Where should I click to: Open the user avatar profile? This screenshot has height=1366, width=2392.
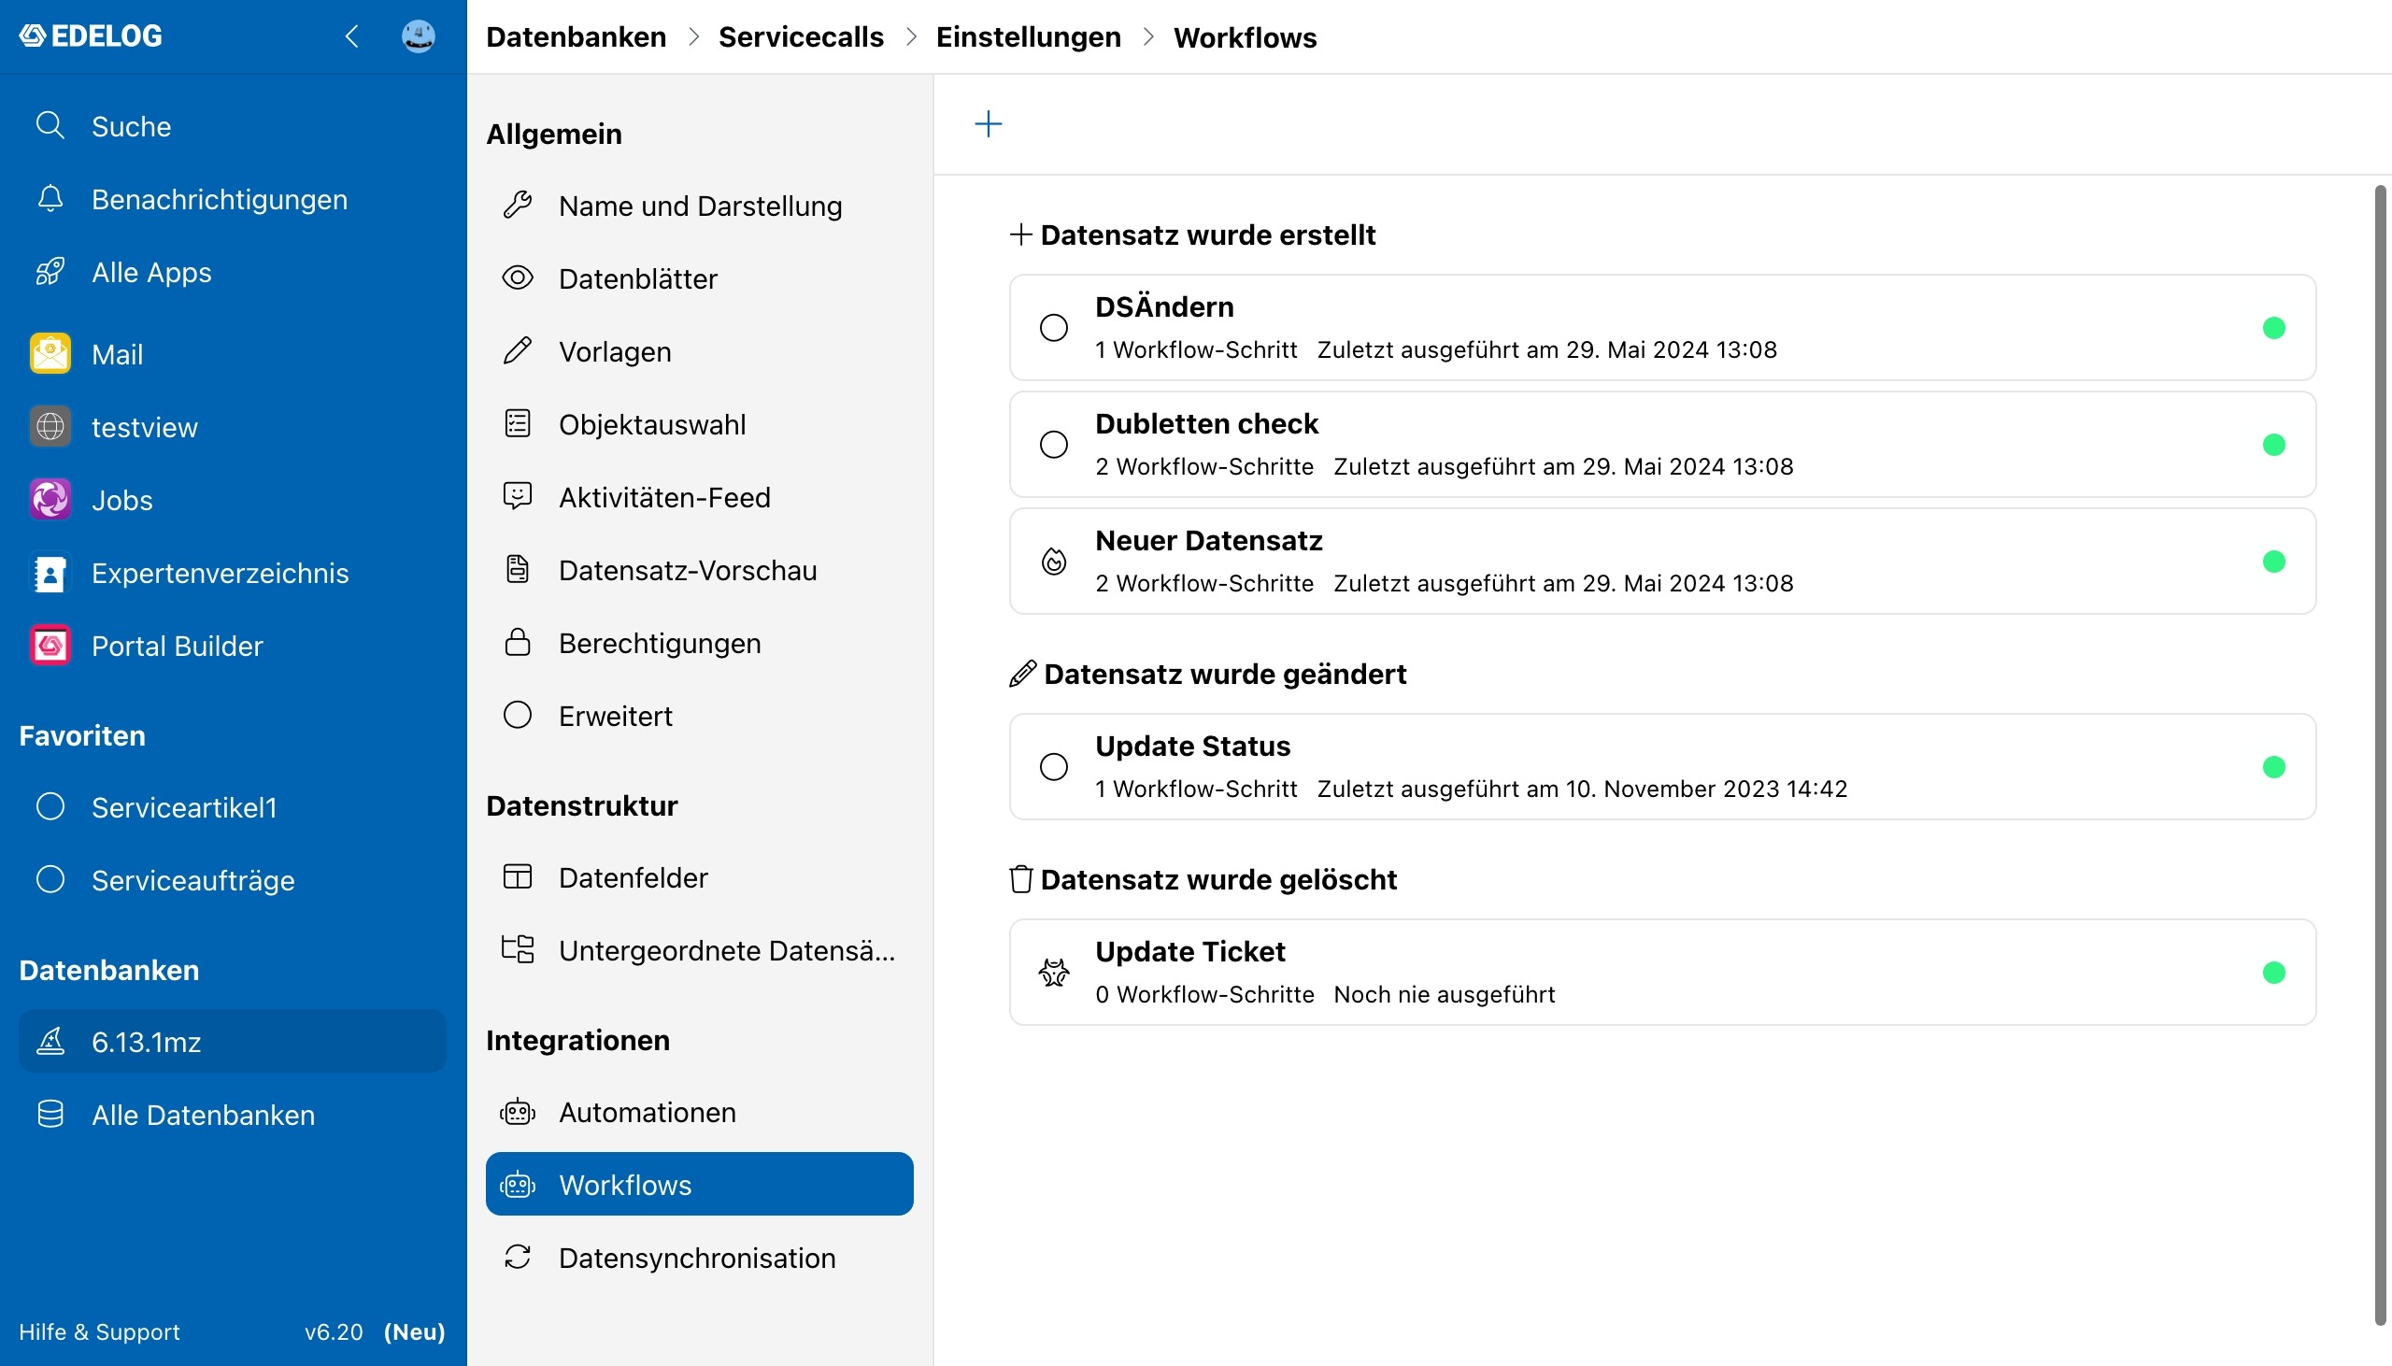click(x=419, y=36)
